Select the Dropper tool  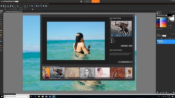[1, 17]
